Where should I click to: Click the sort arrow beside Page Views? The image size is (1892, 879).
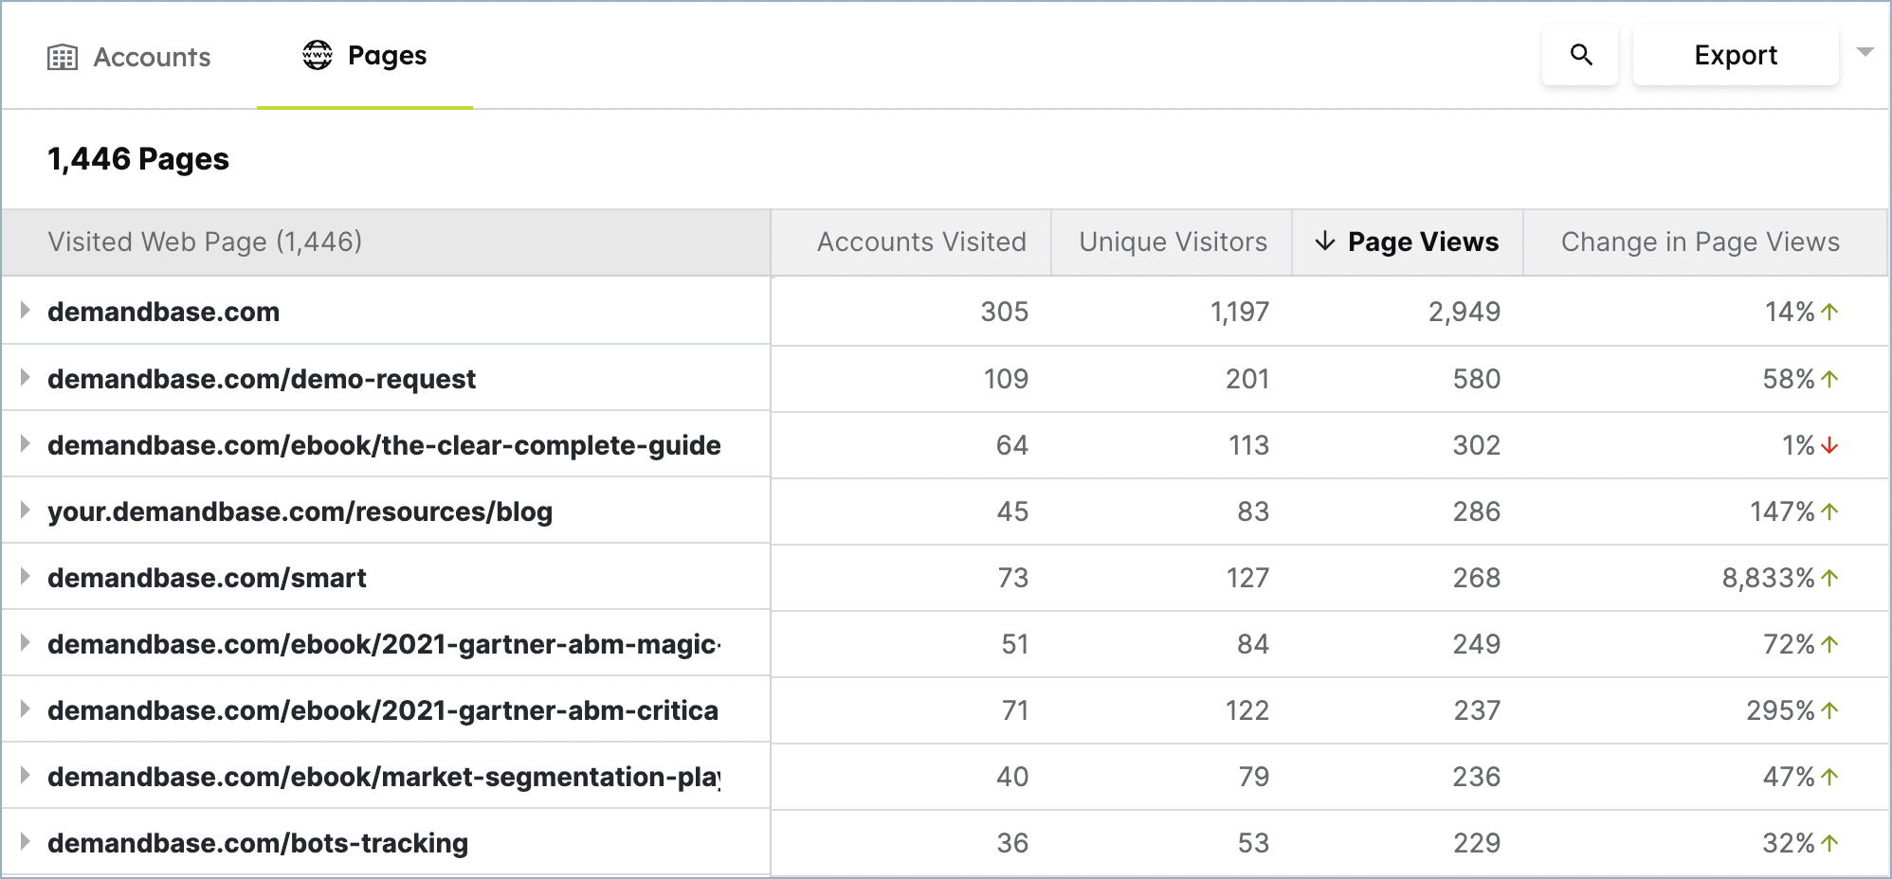pyautogui.click(x=1325, y=242)
